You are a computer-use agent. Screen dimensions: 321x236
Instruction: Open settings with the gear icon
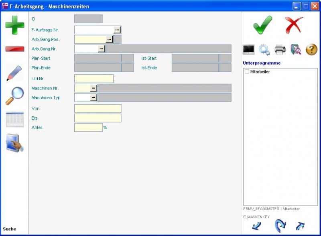264,49
